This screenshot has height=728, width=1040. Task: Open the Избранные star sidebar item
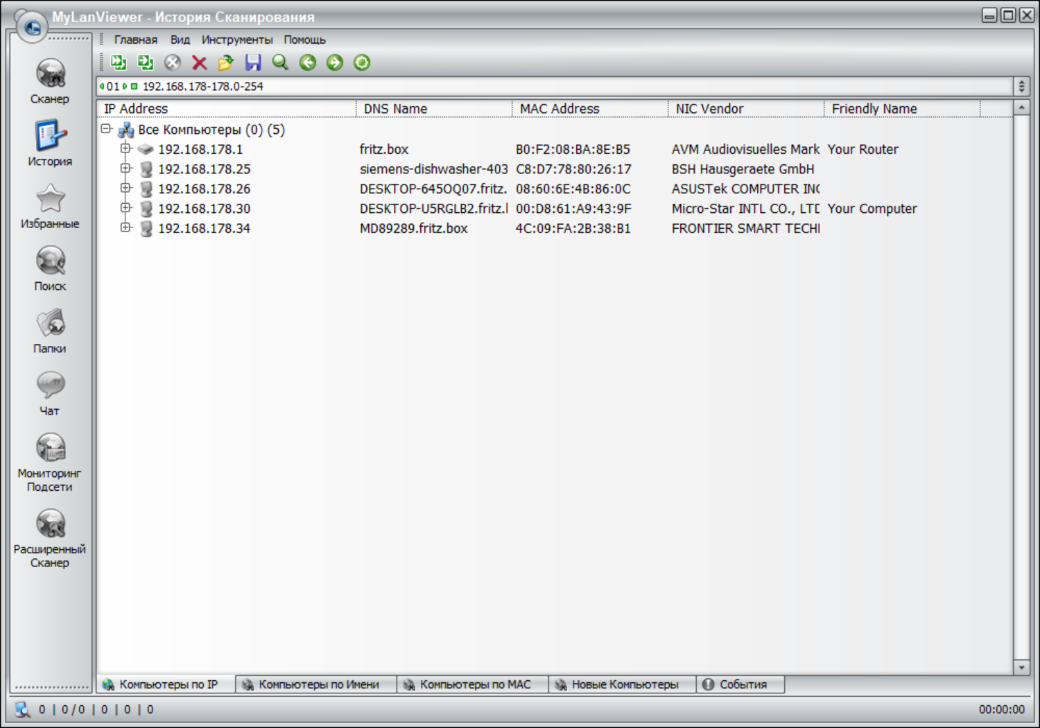pyautogui.click(x=50, y=206)
